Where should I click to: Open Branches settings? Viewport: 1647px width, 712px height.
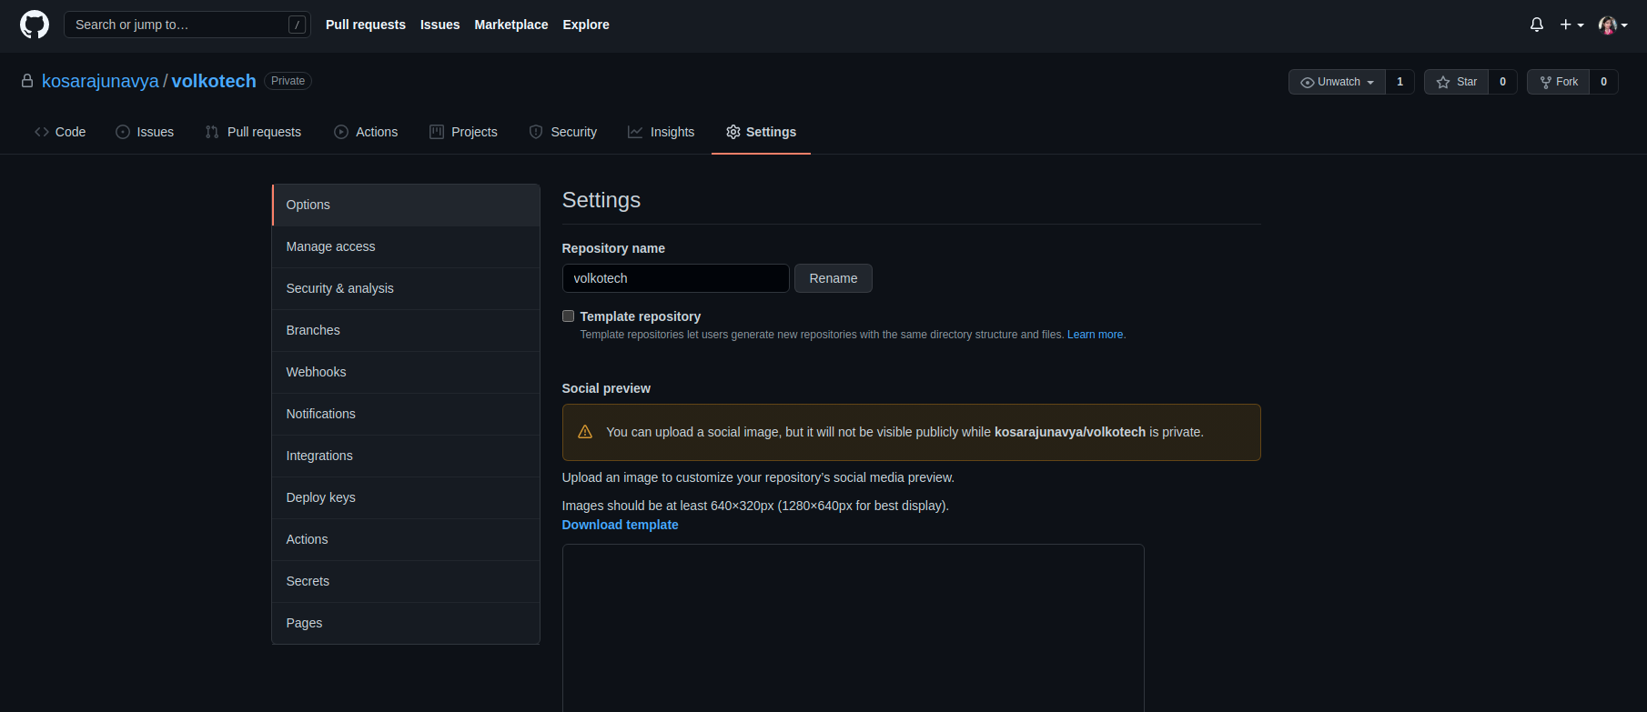(x=406, y=330)
